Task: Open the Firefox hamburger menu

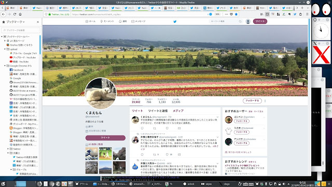Action: [x=307, y=14]
